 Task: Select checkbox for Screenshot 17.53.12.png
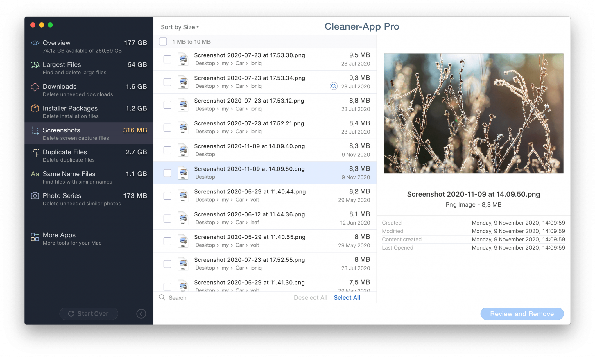167,105
